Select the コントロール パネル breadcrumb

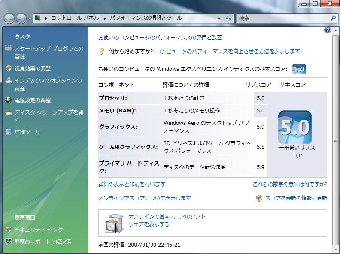[x=75, y=18]
